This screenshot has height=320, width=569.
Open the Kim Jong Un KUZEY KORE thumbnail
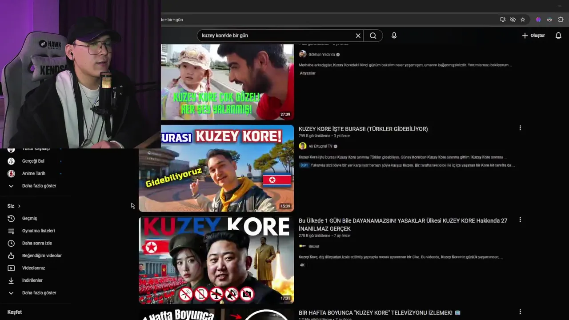(x=216, y=260)
